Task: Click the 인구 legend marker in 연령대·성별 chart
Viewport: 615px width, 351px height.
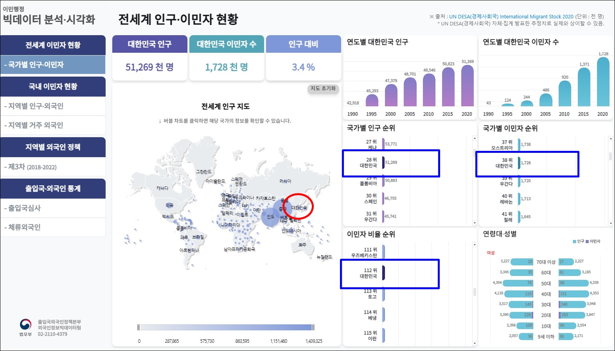Action: [x=574, y=242]
